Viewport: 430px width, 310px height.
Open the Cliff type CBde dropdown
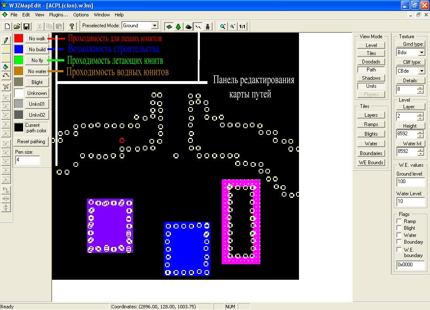coord(422,71)
